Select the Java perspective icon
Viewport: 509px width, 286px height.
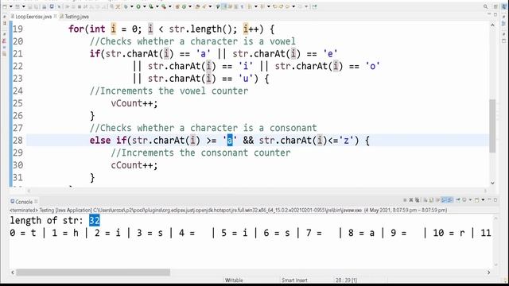pyautogui.click(x=504, y=6)
